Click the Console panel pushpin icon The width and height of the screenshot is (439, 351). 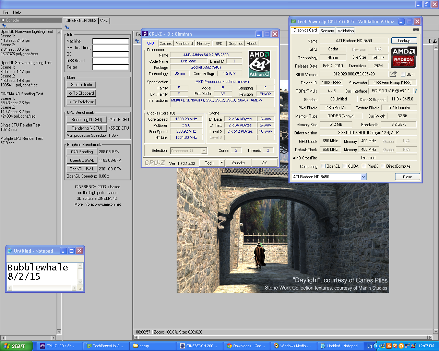pyautogui.click(x=4, y=26)
